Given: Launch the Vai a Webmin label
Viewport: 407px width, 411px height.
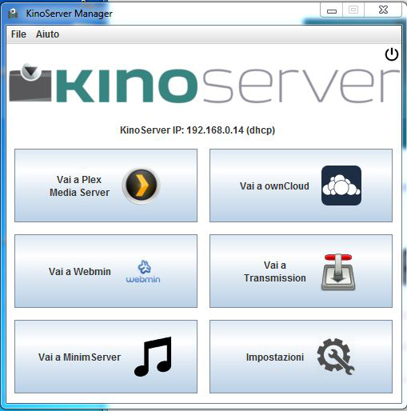Looking at the screenshot, I should click(79, 272).
